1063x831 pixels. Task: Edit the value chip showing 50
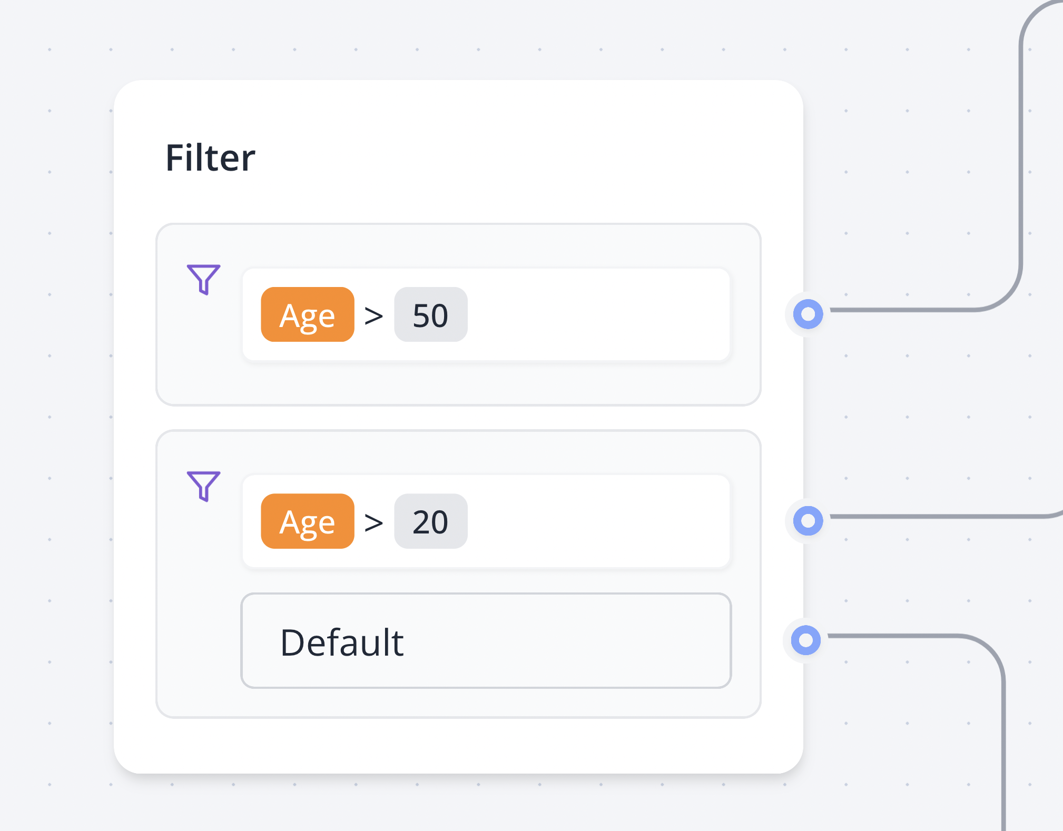(x=430, y=315)
